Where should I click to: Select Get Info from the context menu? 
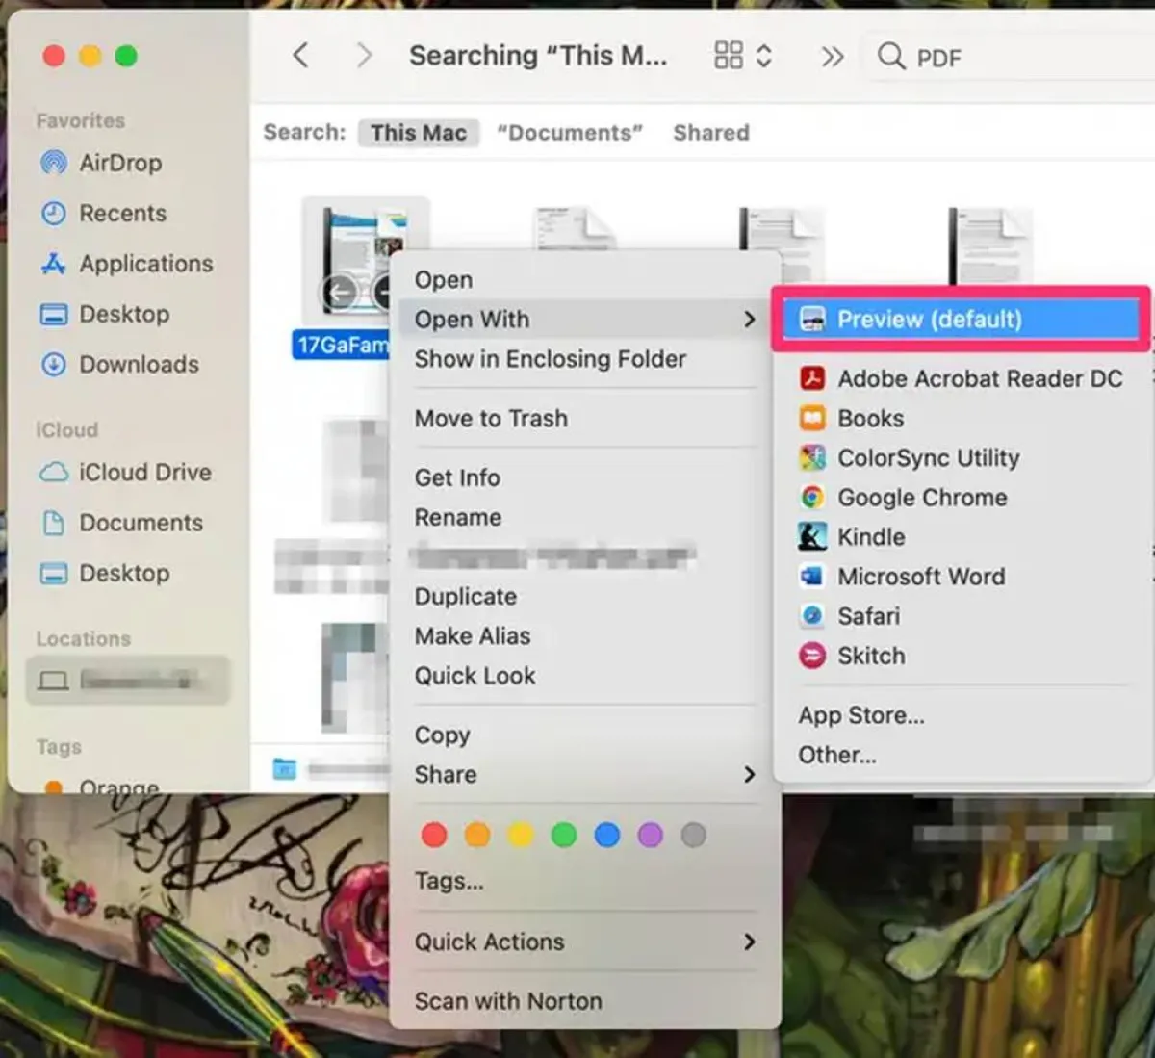tap(457, 477)
